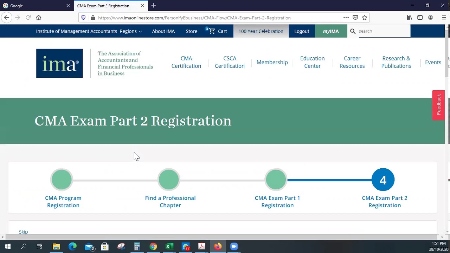Screen dimensions: 450x253
Task: Click CMA Program Registration step label
Action: pos(63,202)
